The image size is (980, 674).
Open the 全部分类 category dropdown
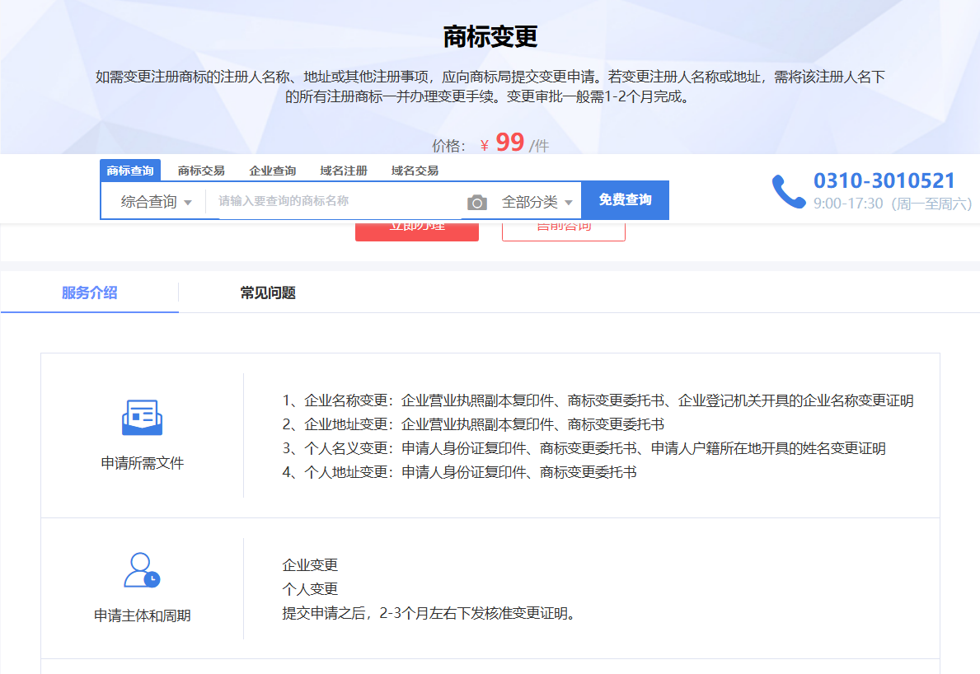click(x=537, y=202)
